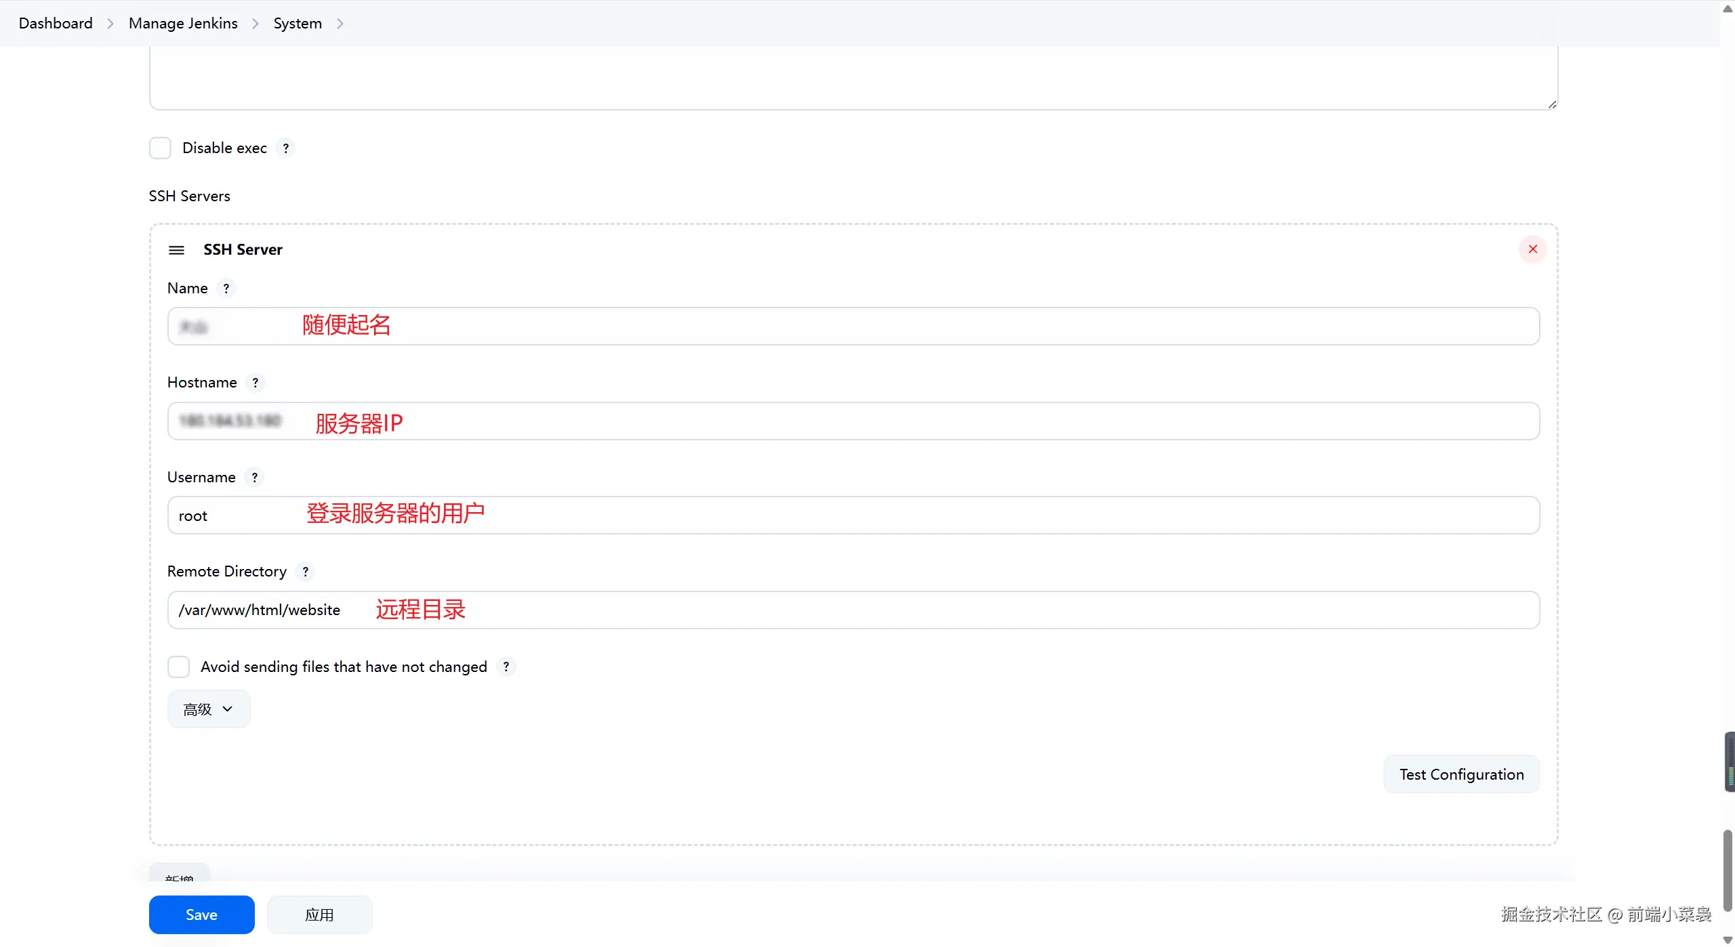Click help icon for Avoid sending files

pyautogui.click(x=506, y=667)
